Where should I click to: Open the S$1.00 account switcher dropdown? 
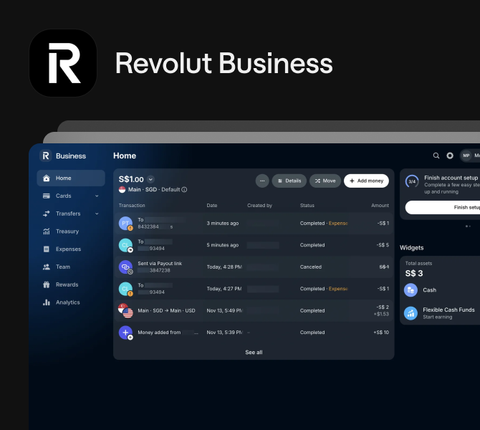click(150, 179)
